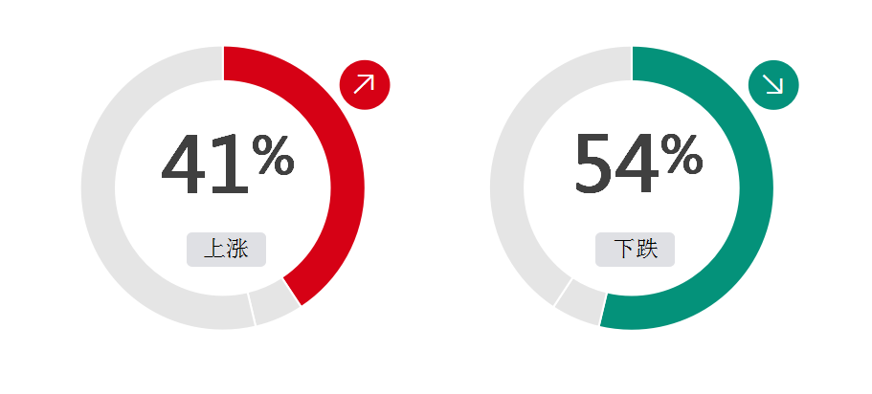Image resolution: width=872 pixels, height=394 pixels.
Task: Click the red up-right arrow icon
Action: pos(365,84)
